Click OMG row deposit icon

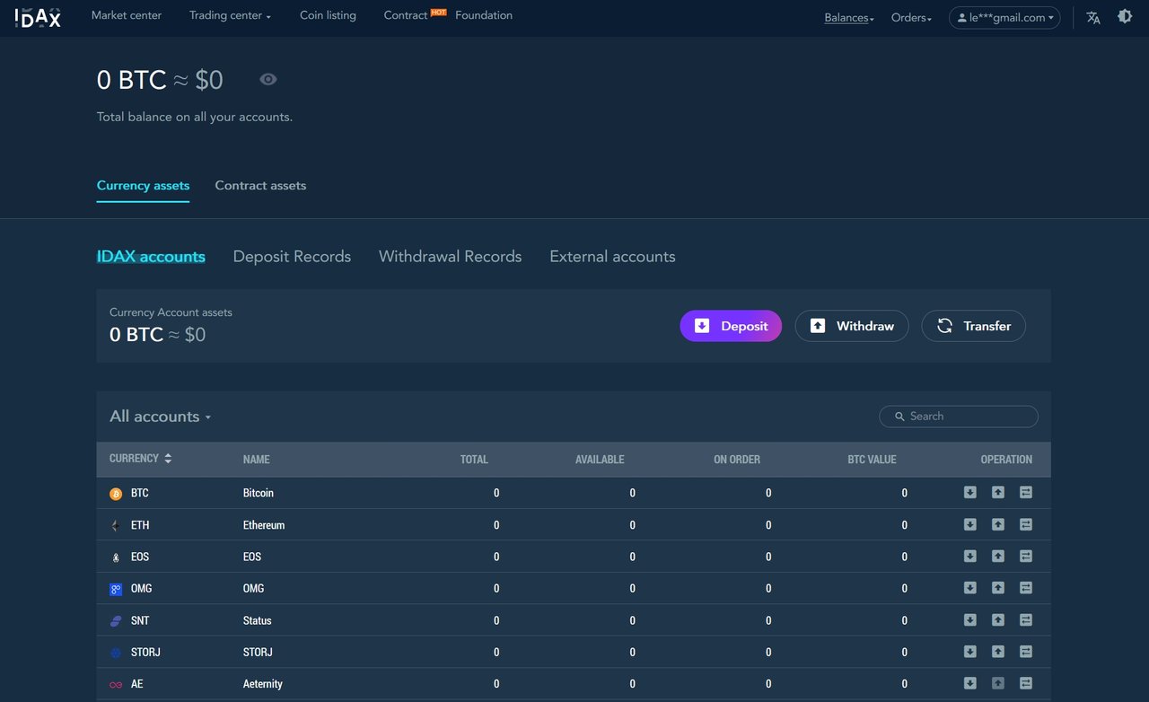pos(970,587)
